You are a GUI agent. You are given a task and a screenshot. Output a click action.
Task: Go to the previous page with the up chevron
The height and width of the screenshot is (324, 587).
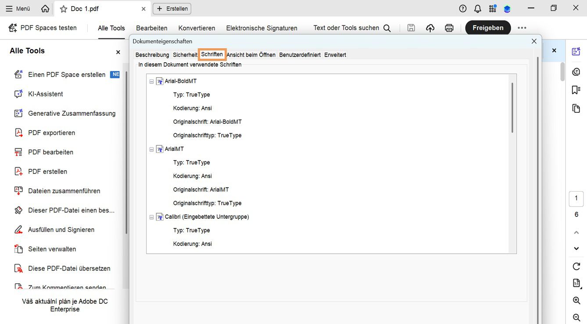(576, 232)
